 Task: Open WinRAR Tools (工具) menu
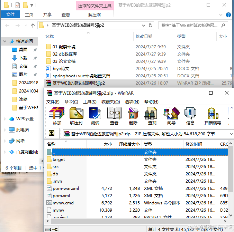[x=90, y=102]
